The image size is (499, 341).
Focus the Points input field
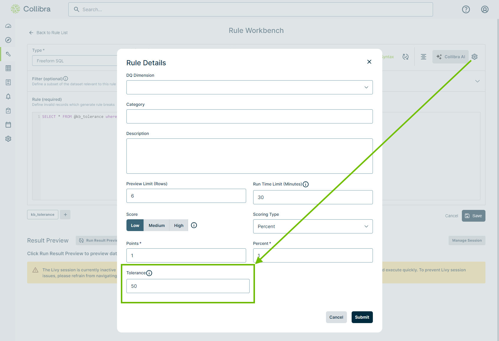[186, 255]
